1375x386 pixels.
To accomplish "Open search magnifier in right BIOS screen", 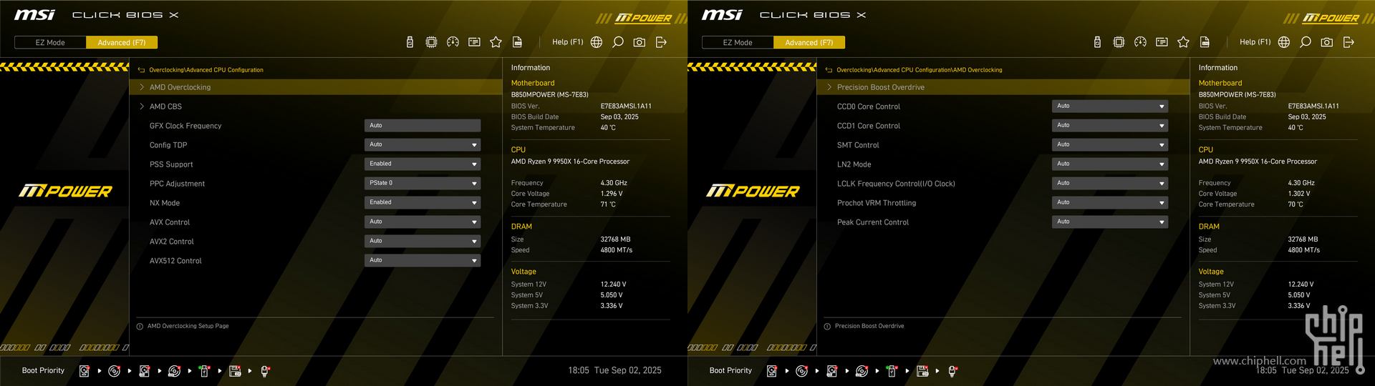I will [x=1306, y=42].
